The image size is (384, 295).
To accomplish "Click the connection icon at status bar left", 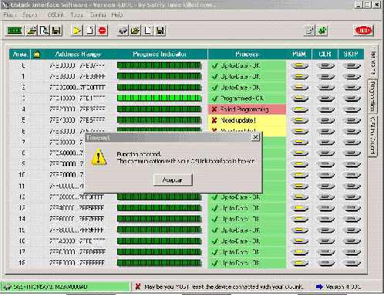I will click(7, 287).
